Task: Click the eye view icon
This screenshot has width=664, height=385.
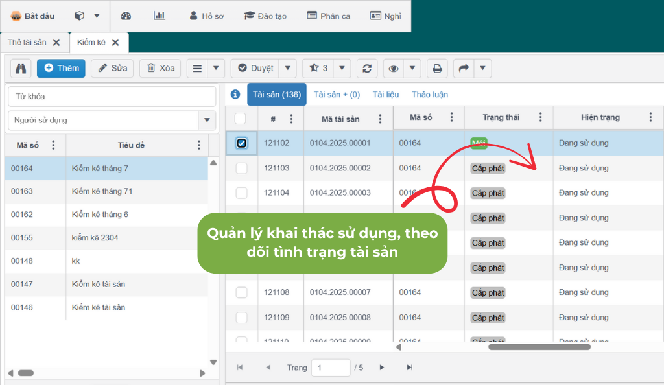Action: [x=394, y=68]
